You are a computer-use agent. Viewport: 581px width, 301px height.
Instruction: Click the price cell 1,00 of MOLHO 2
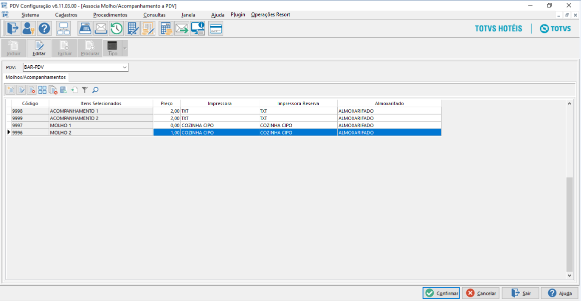[x=167, y=133]
